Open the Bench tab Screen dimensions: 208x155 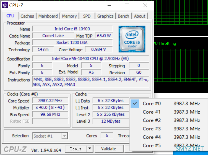[124, 16]
